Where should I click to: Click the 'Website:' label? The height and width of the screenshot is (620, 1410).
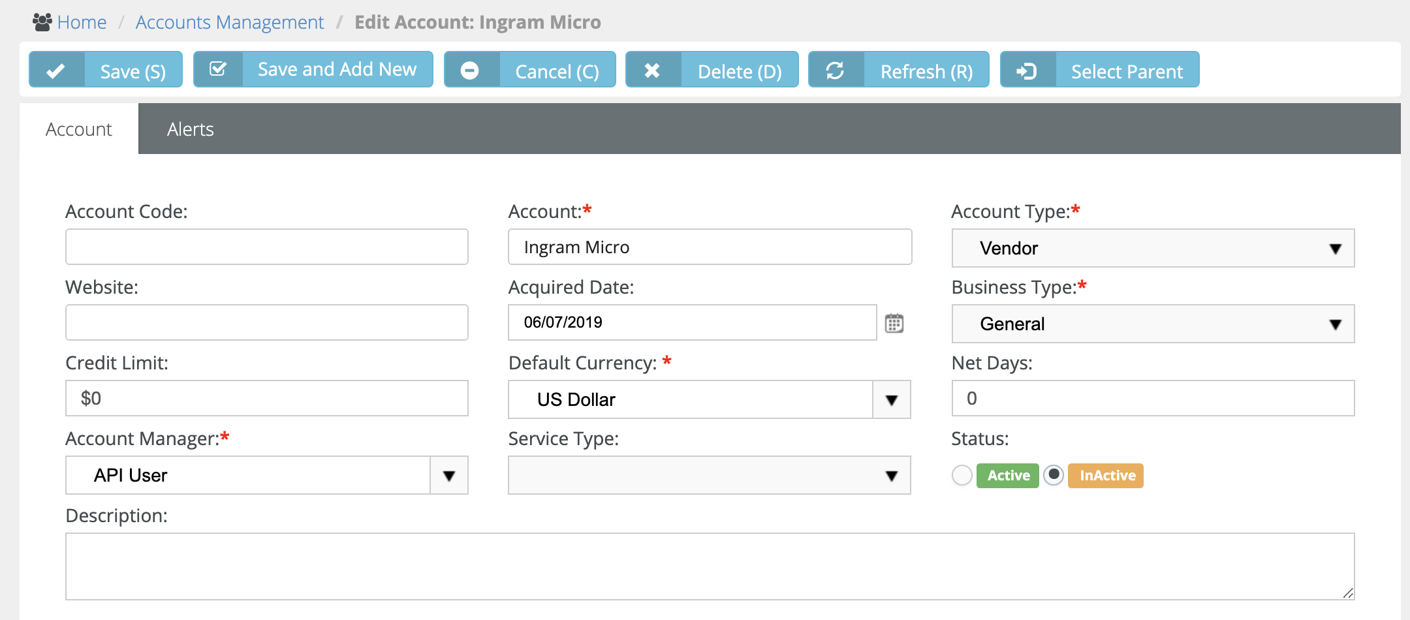(102, 287)
